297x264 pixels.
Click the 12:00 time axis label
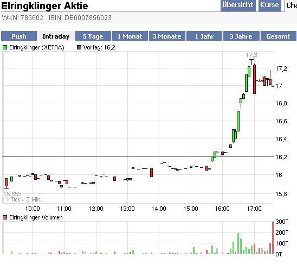pyautogui.click(x=96, y=209)
